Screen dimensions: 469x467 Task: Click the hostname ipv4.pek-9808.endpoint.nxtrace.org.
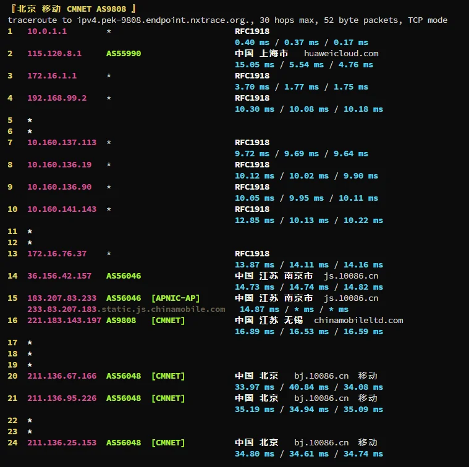point(165,20)
